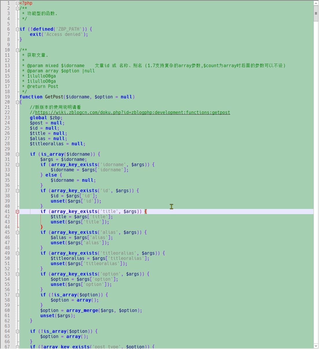
Task: Collapse the !is_array($option) block on line 57
Action: 17,295
